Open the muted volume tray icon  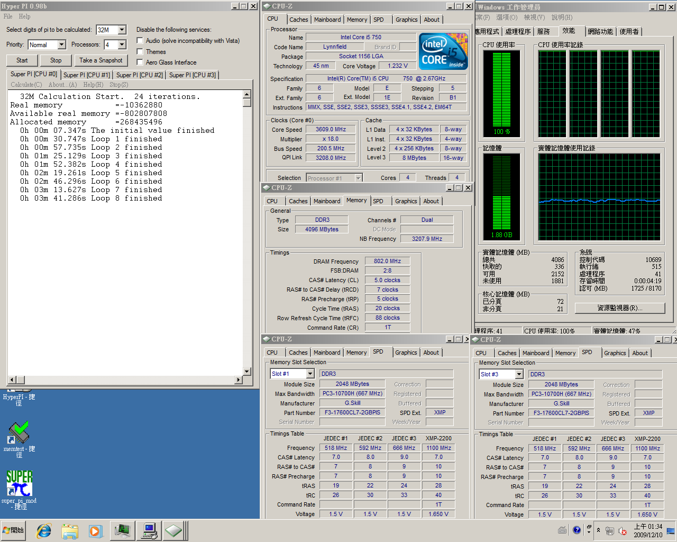tap(623, 530)
